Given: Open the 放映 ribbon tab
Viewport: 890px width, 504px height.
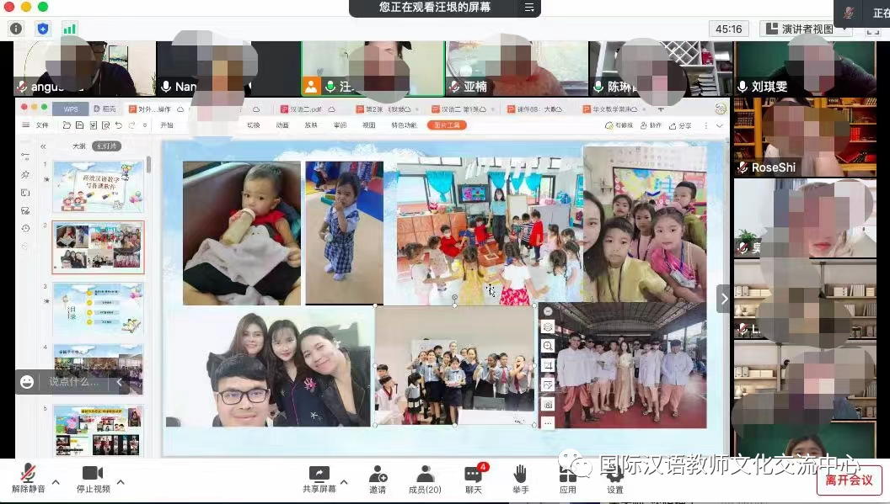Looking at the screenshot, I should pyautogui.click(x=311, y=125).
